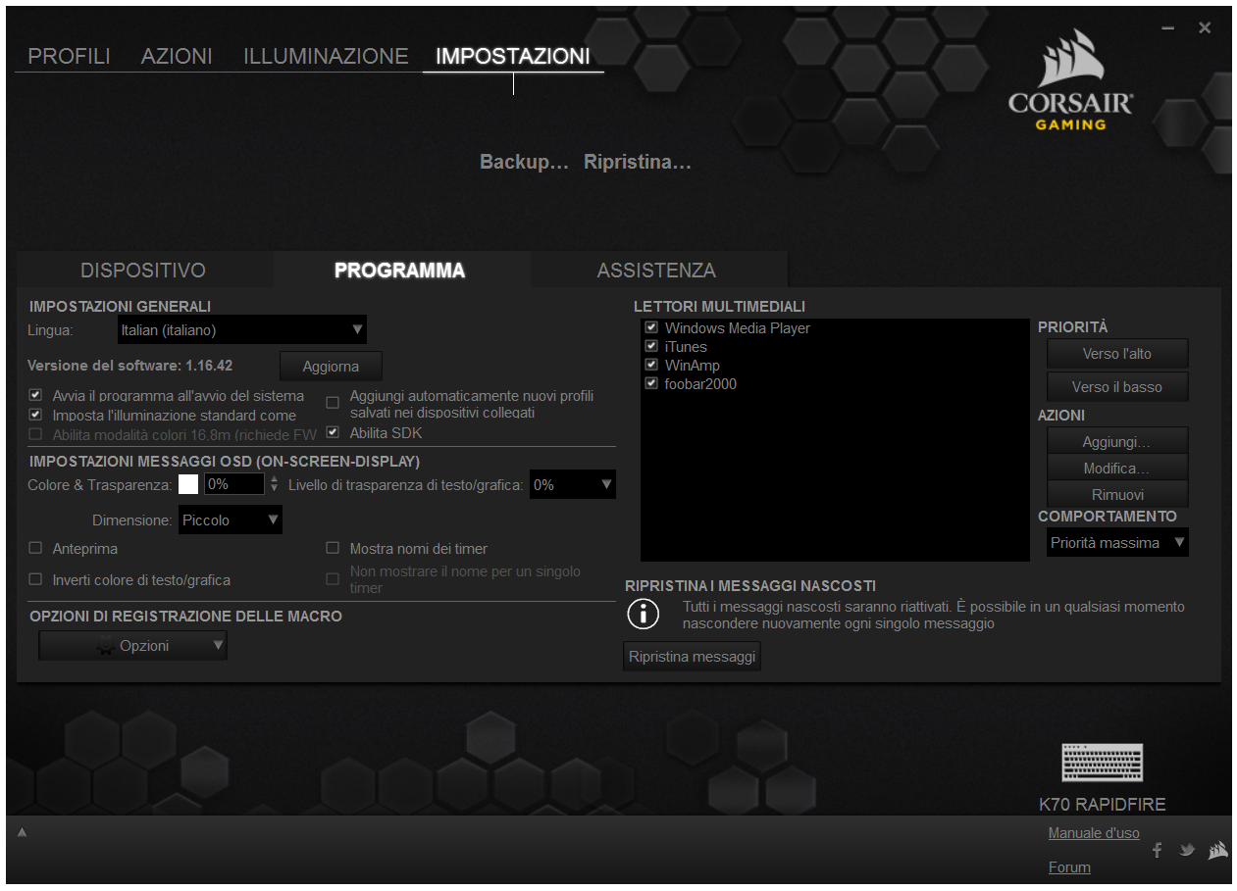Image resolution: width=1237 pixels, height=891 pixels.
Task: Enable the 'Anteprima' checkbox
Action: 35,548
